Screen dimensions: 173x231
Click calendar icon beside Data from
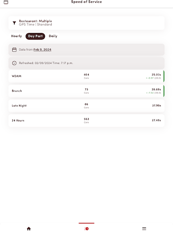pyautogui.click(x=14, y=50)
